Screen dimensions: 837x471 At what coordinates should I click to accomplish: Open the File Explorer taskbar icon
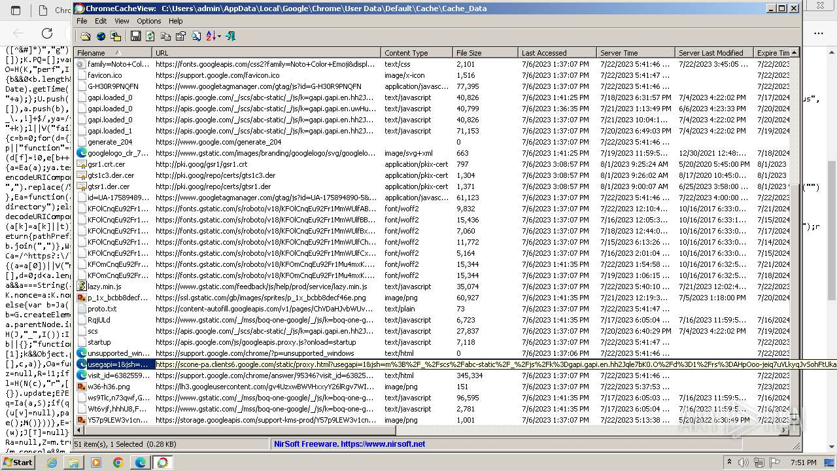74,462
